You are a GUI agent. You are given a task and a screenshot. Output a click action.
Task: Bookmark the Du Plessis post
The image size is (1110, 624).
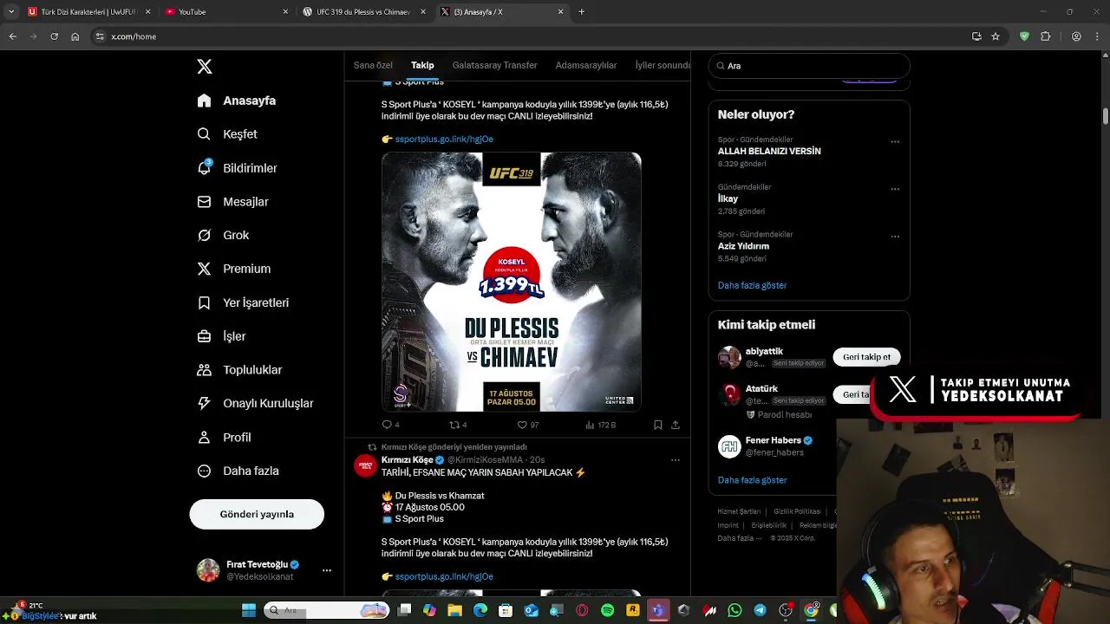tap(658, 425)
